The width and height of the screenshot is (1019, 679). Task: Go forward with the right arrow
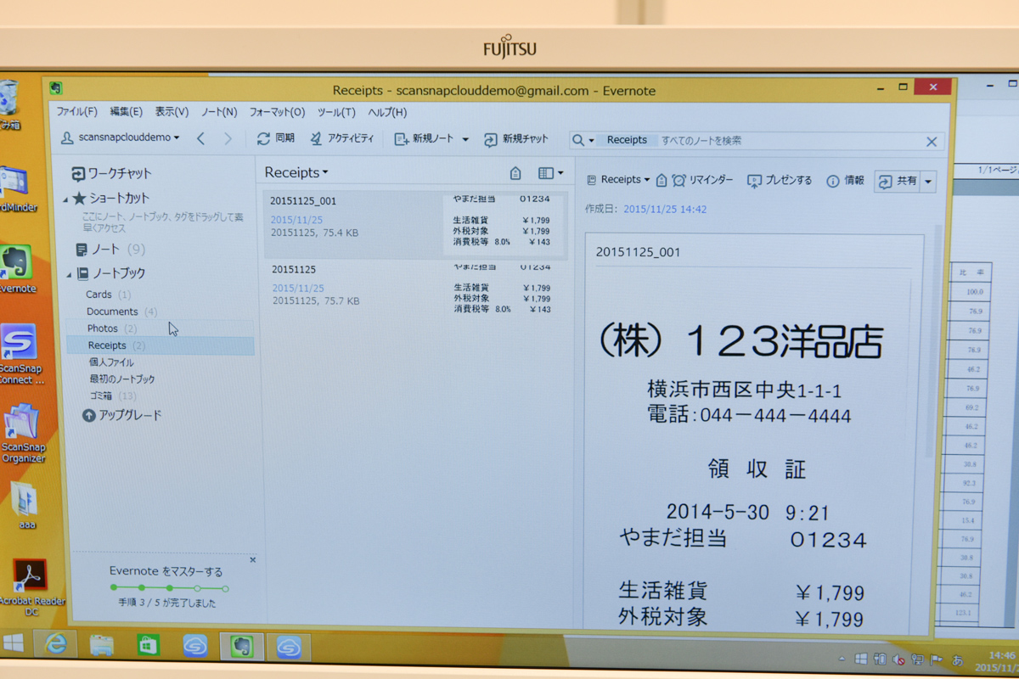tap(228, 138)
